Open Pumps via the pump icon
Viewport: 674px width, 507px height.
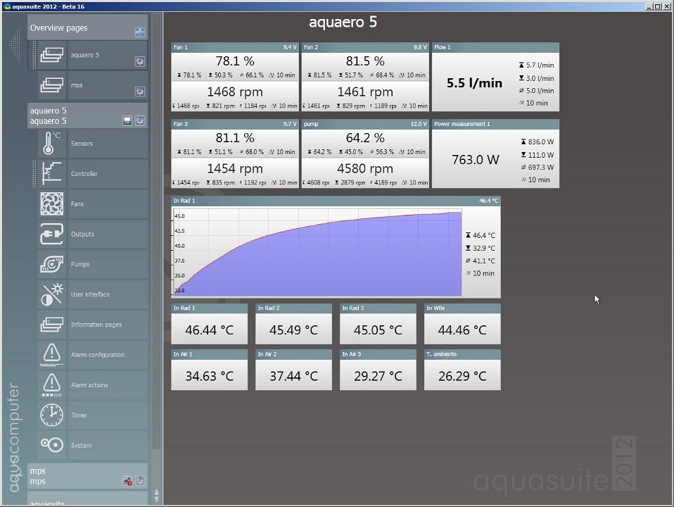click(x=51, y=264)
